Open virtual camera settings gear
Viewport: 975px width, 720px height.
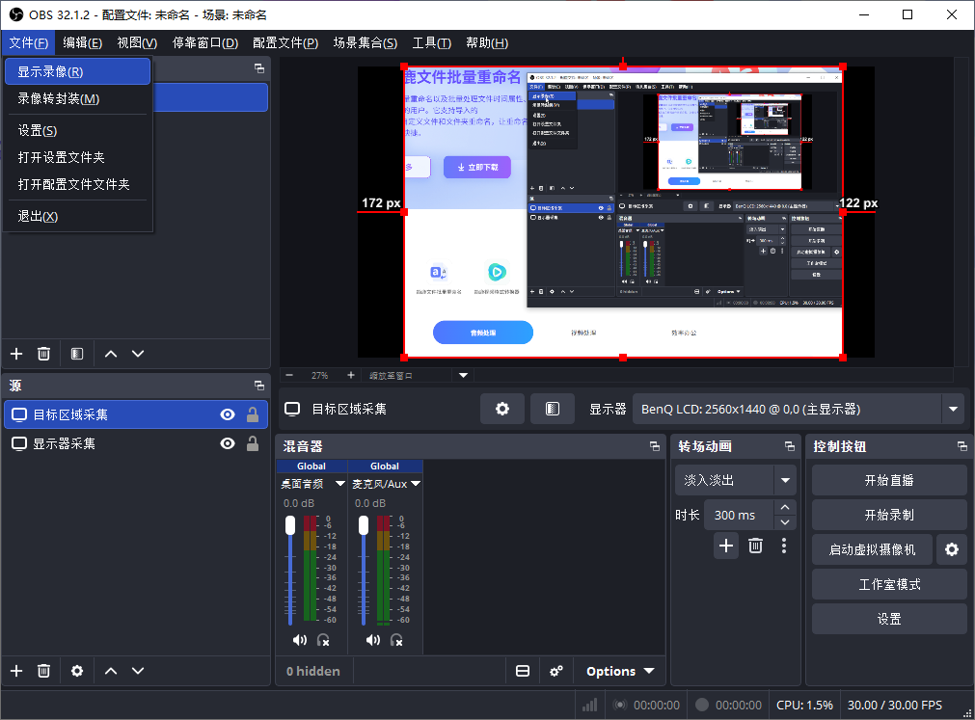click(x=952, y=549)
